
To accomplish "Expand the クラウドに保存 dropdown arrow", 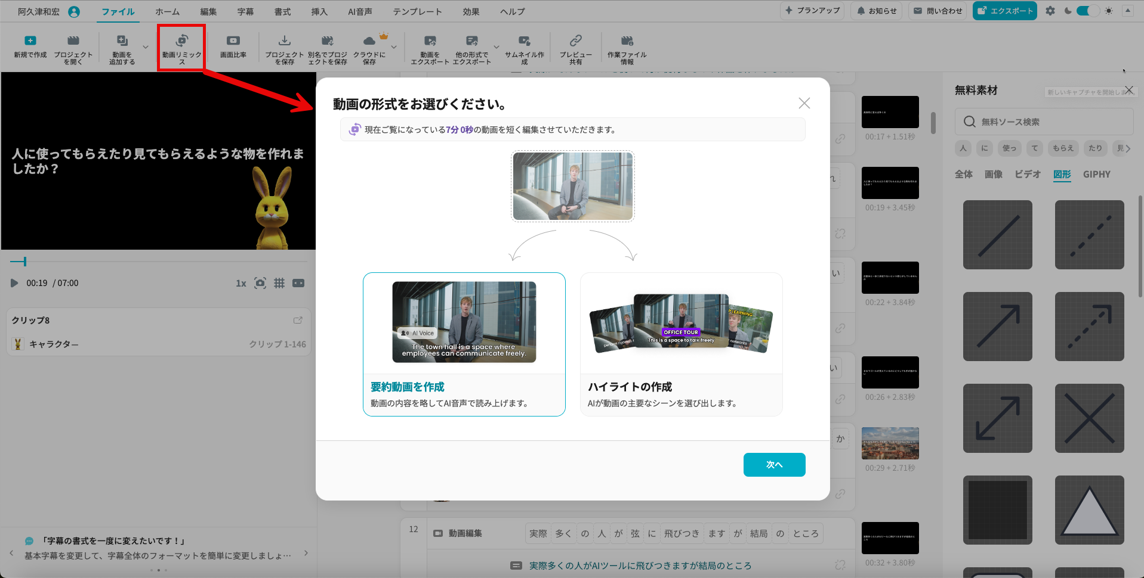I will (394, 46).
